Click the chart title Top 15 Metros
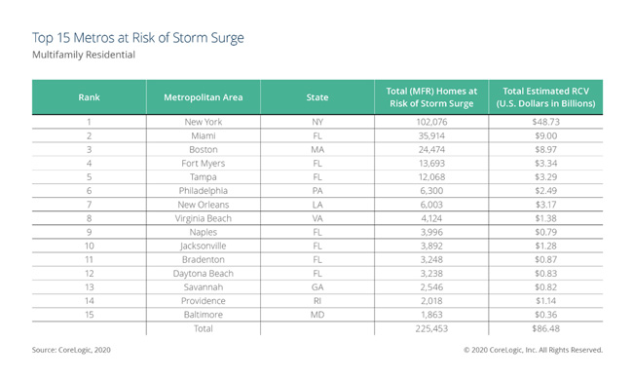633x380 pixels. tap(138, 38)
